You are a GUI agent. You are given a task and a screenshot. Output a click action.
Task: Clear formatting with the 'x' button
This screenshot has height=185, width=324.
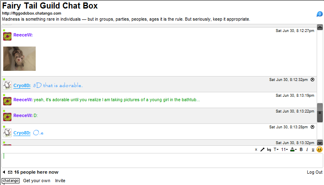tap(256, 149)
